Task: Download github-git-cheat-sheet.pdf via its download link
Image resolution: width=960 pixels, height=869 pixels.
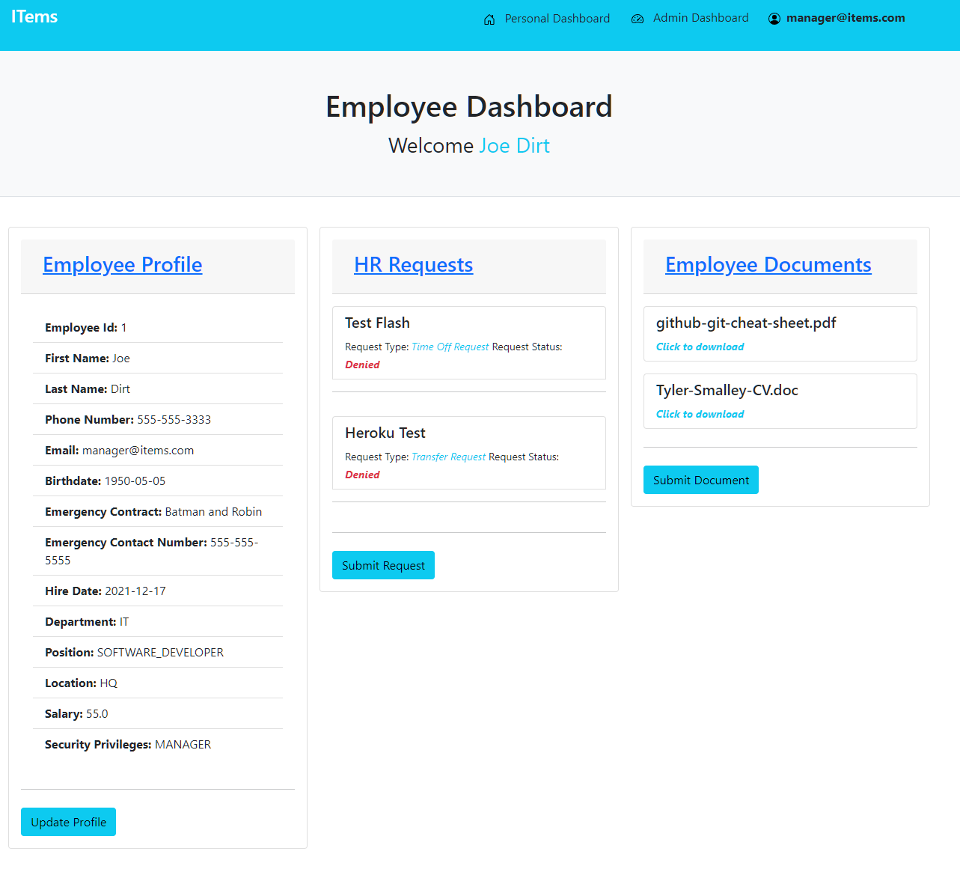Action: [700, 347]
